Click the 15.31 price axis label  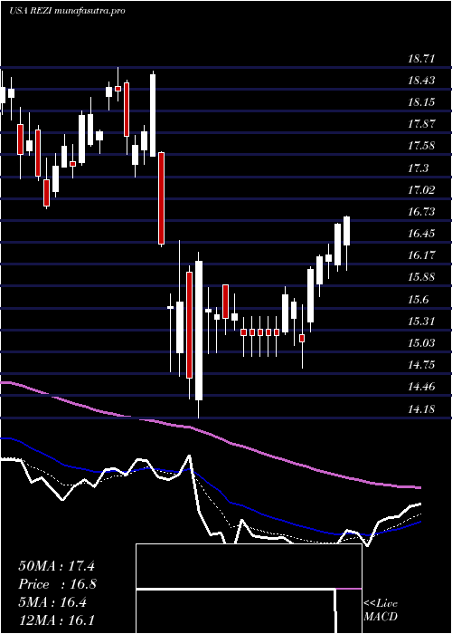(x=421, y=322)
